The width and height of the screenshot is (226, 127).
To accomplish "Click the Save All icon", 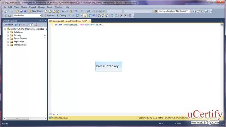I will [25, 11].
